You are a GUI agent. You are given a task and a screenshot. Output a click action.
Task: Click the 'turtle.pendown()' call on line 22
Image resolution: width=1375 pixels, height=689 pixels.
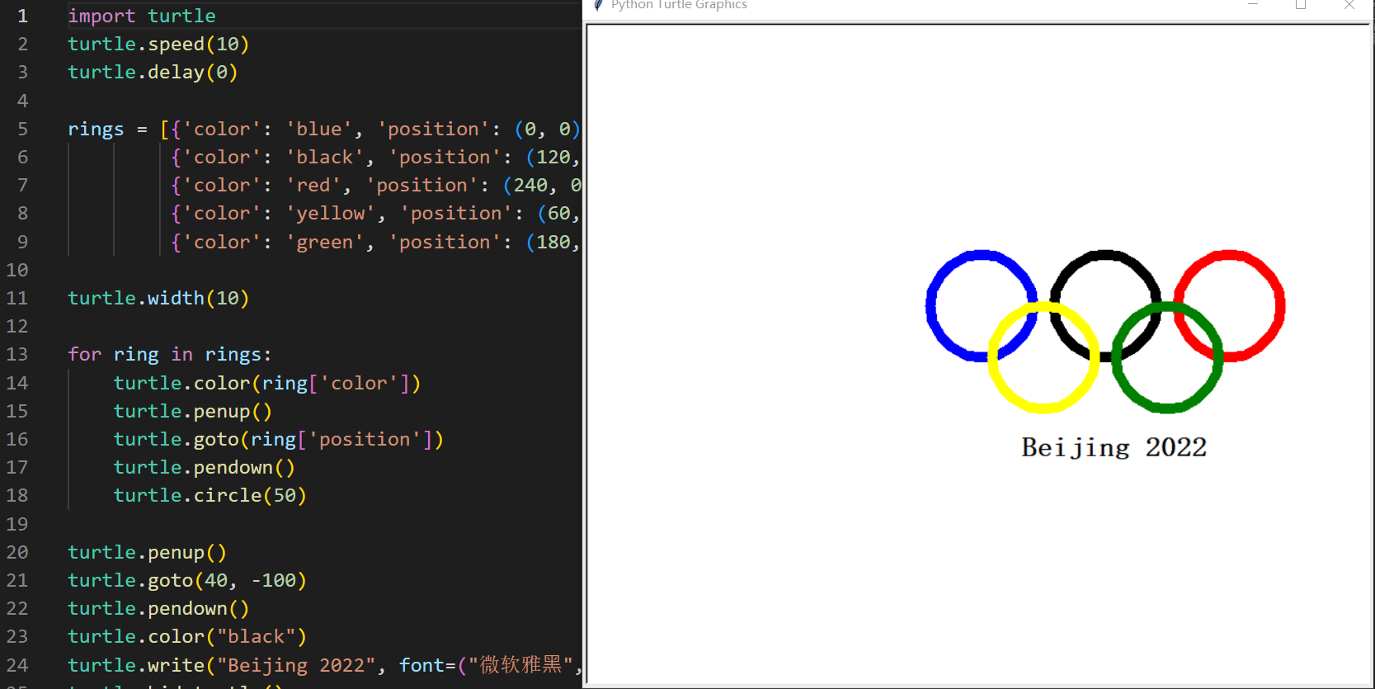coord(158,608)
